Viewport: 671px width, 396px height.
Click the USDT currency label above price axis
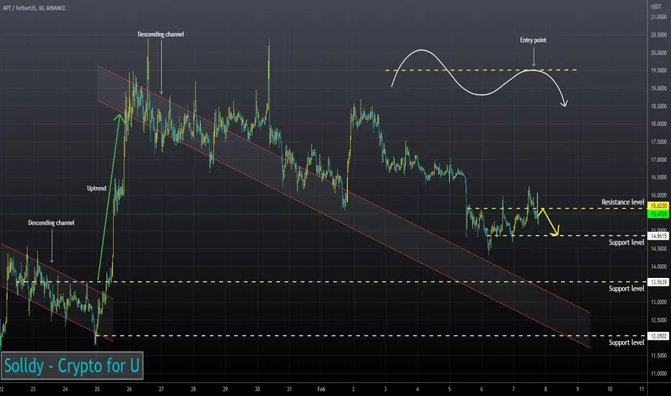point(656,6)
